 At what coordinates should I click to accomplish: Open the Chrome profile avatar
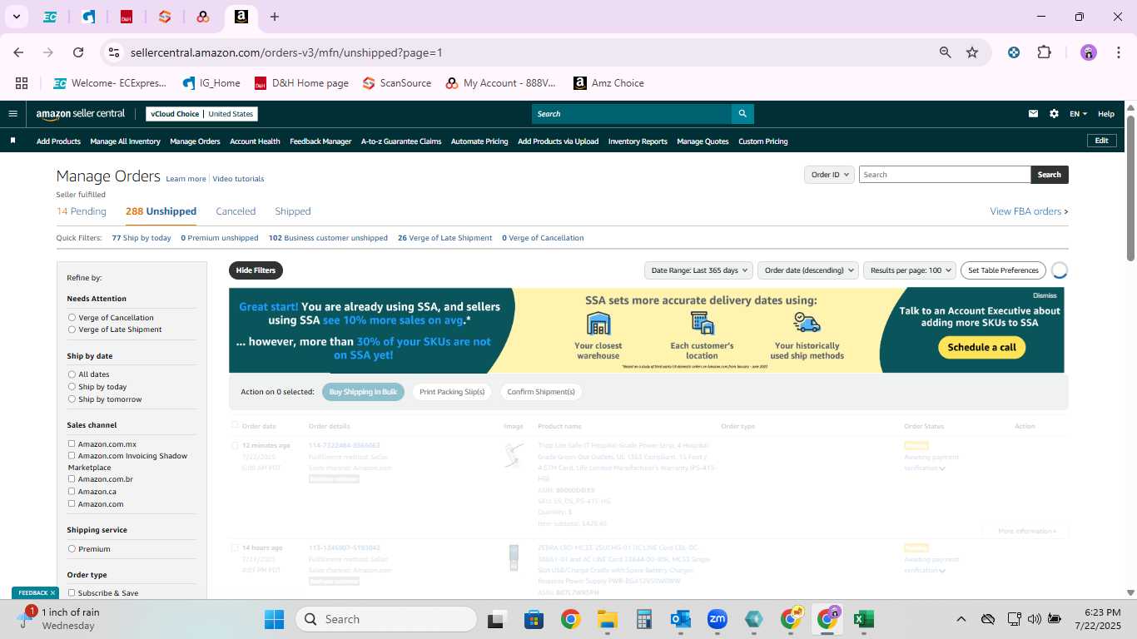coord(1089,52)
